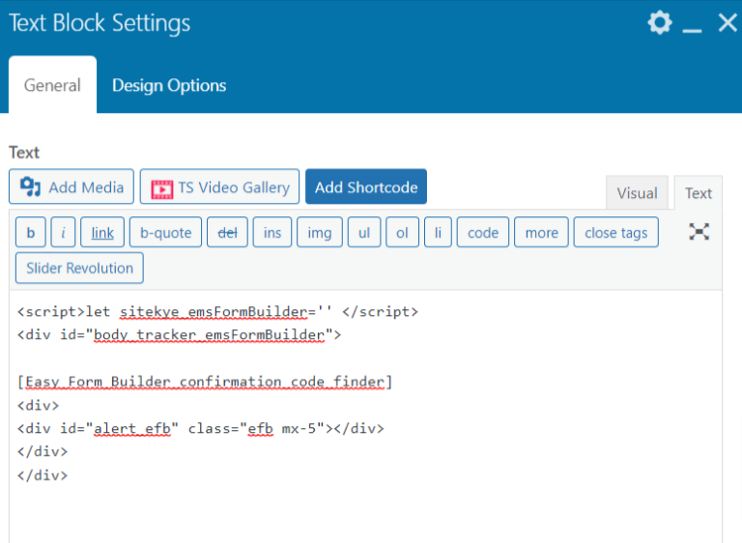Open the settings gear icon
The width and height of the screenshot is (742, 543).
tap(659, 23)
